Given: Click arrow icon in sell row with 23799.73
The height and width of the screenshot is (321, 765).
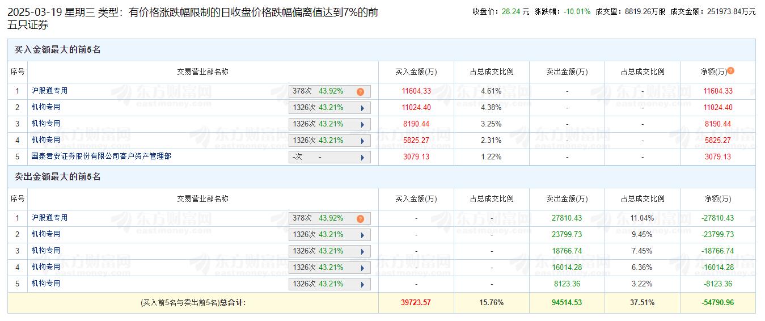Looking at the screenshot, I should [x=362, y=235].
